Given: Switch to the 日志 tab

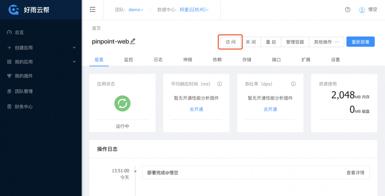Looking at the screenshot, I should 158,60.
